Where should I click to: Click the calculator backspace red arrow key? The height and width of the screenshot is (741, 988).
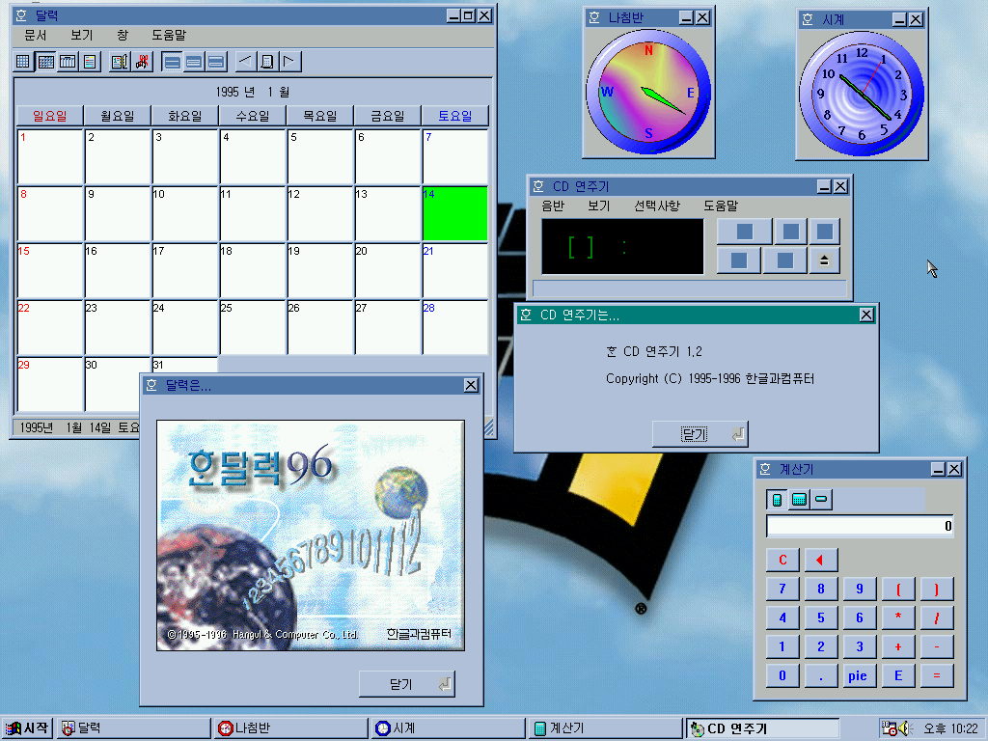pyautogui.click(x=820, y=560)
